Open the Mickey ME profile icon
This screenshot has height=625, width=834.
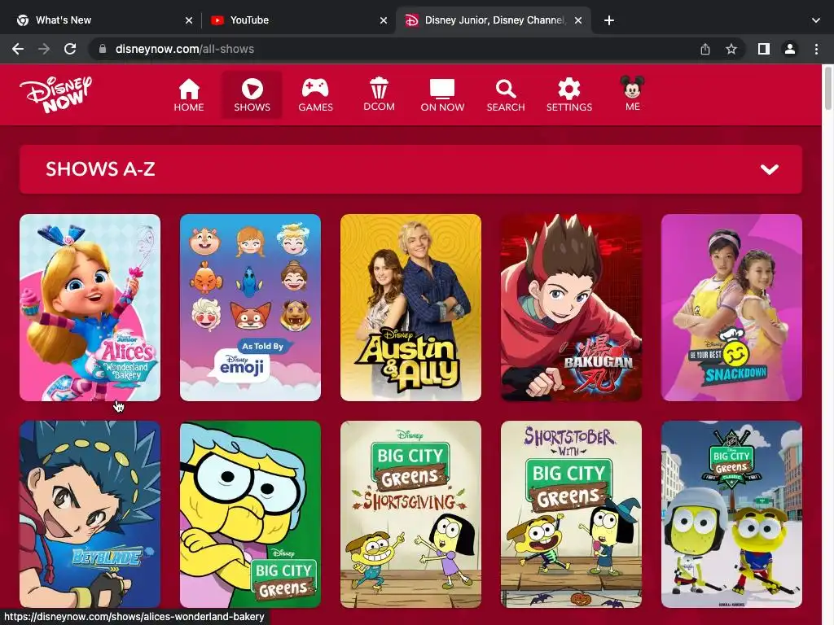(x=632, y=87)
